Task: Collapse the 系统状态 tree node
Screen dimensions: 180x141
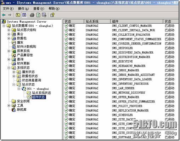Action: click(x=9, y=68)
